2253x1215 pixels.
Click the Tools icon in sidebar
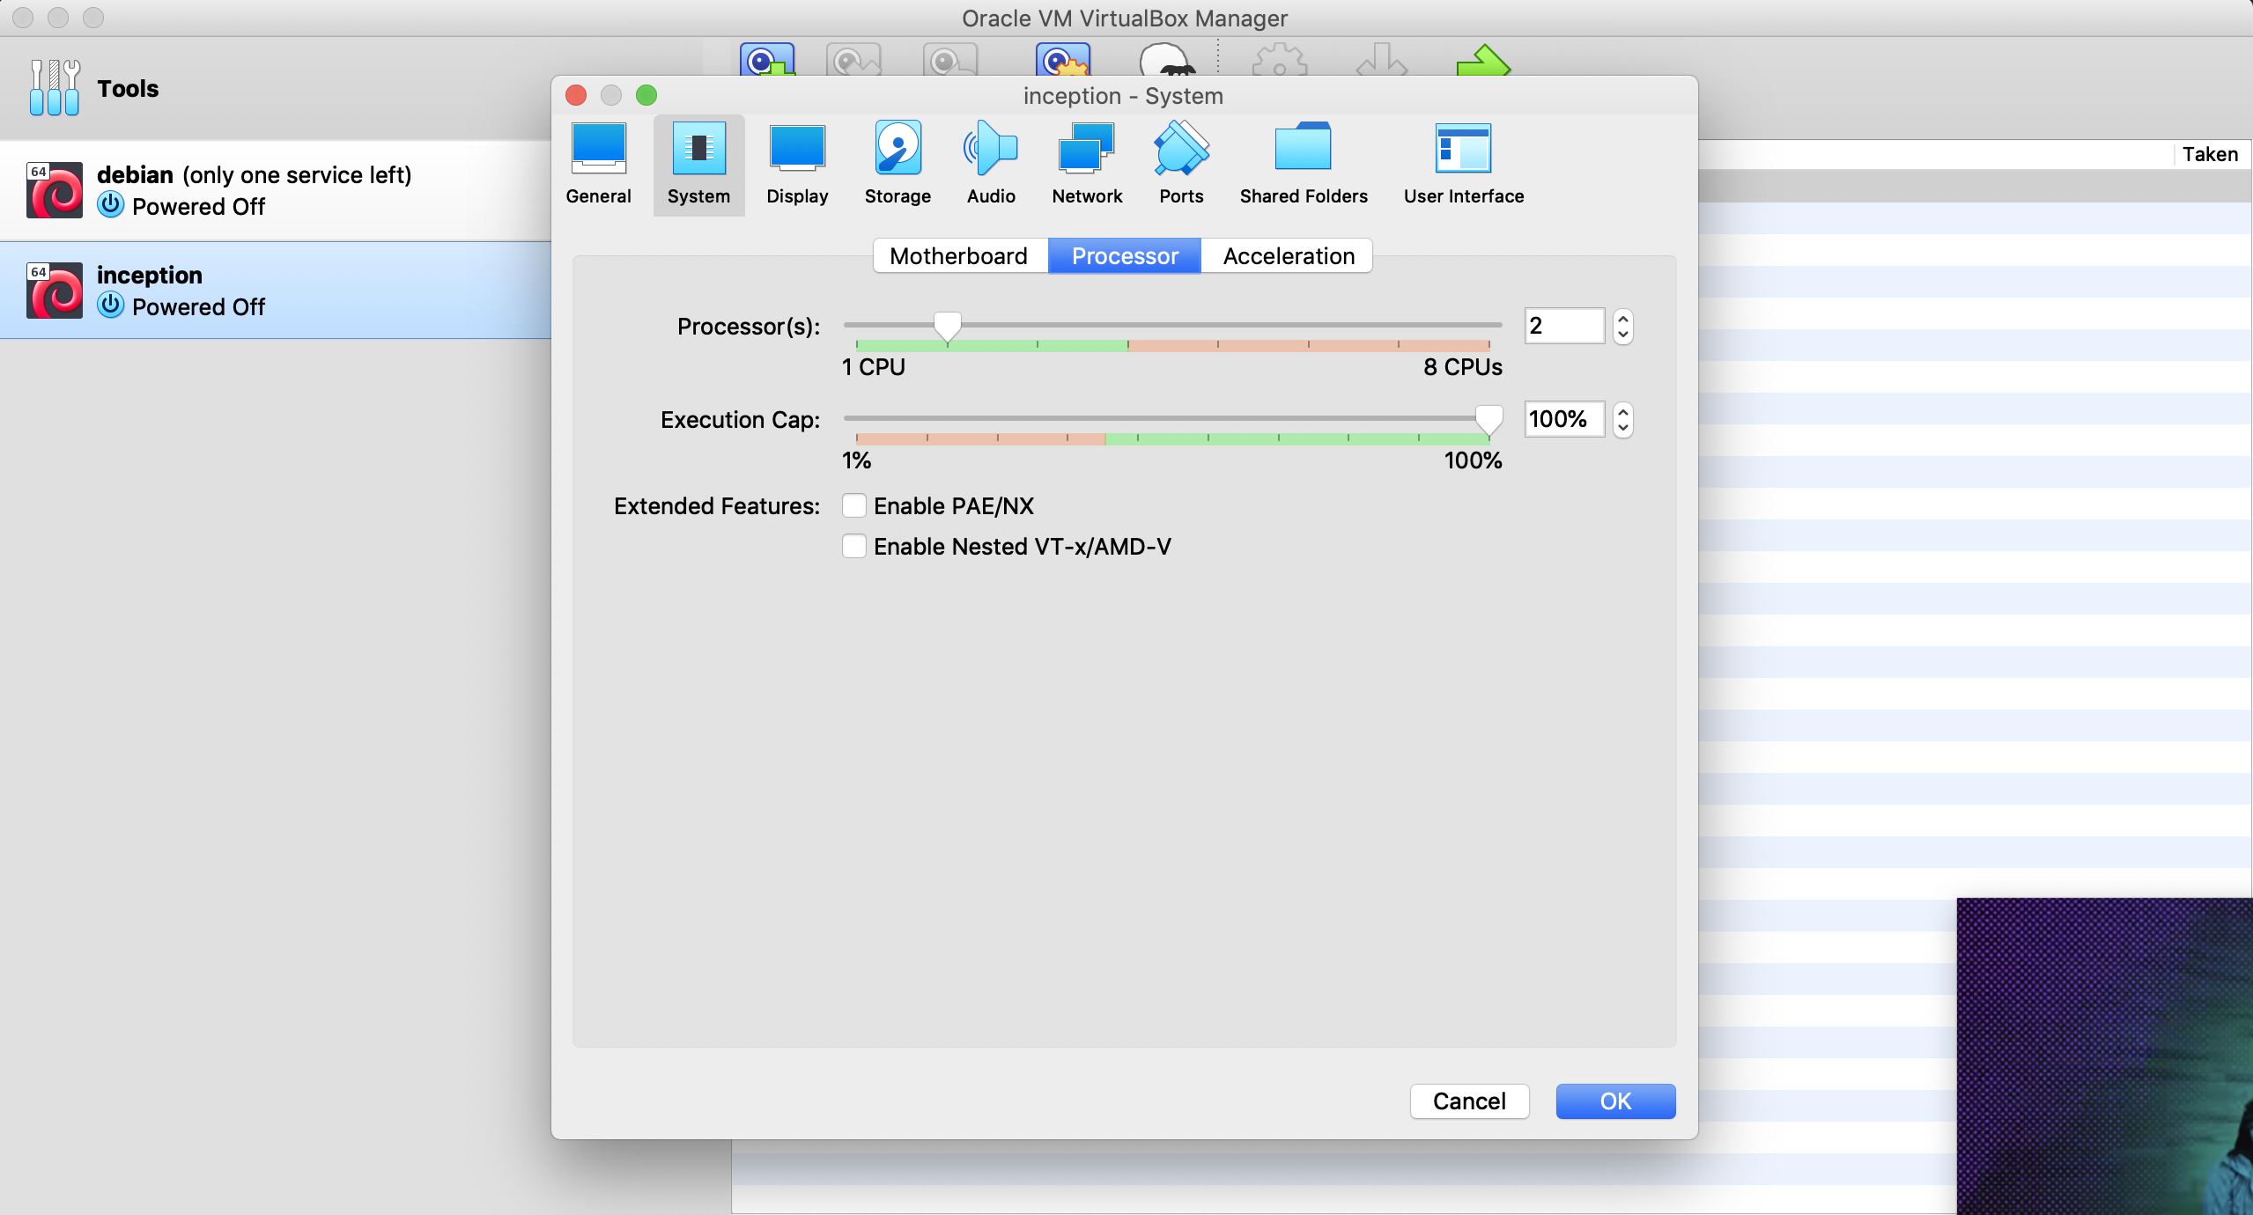(55, 88)
